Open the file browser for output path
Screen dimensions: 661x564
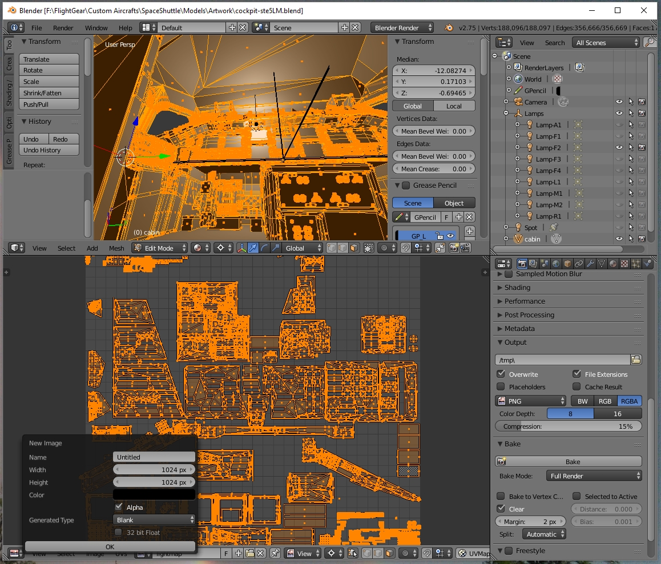(636, 360)
